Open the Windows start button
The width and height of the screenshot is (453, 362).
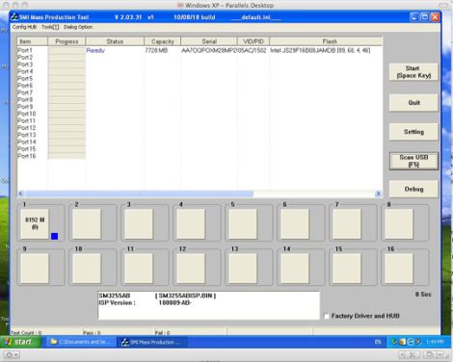click(20, 342)
